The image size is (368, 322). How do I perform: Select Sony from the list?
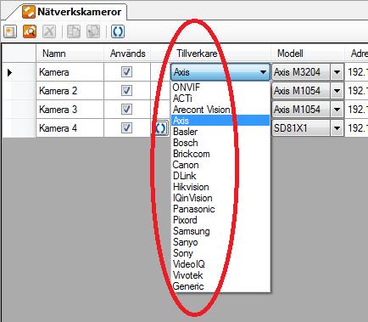(220, 253)
